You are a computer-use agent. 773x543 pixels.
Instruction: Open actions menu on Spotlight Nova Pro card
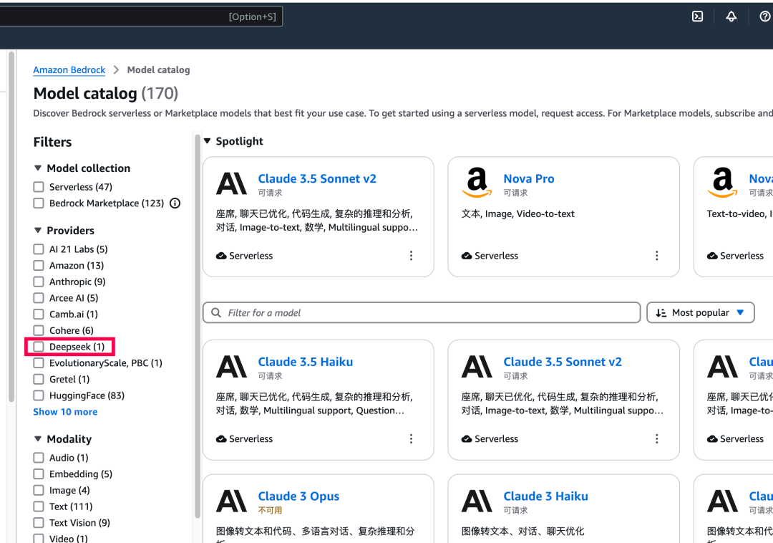pos(656,256)
